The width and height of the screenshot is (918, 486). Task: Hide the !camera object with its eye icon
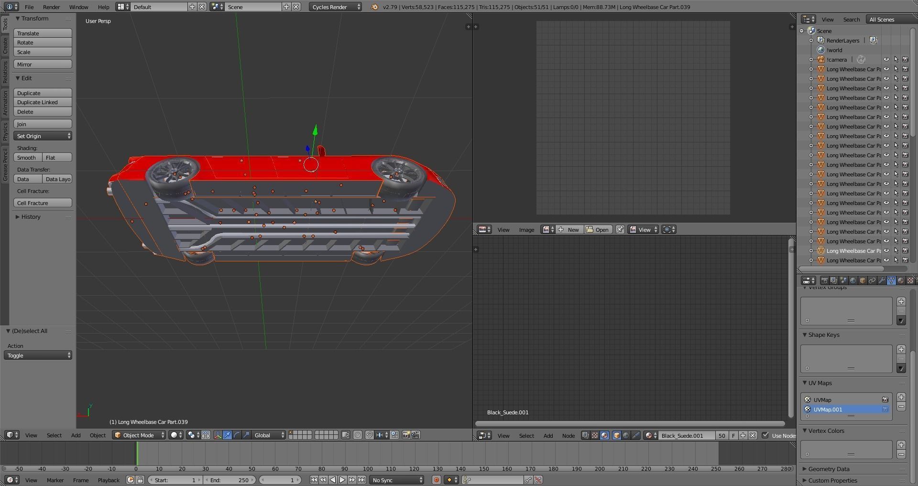[886, 59]
